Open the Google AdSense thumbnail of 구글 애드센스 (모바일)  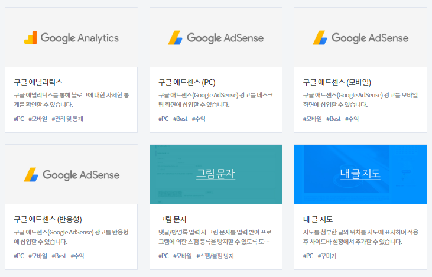[x=360, y=37]
